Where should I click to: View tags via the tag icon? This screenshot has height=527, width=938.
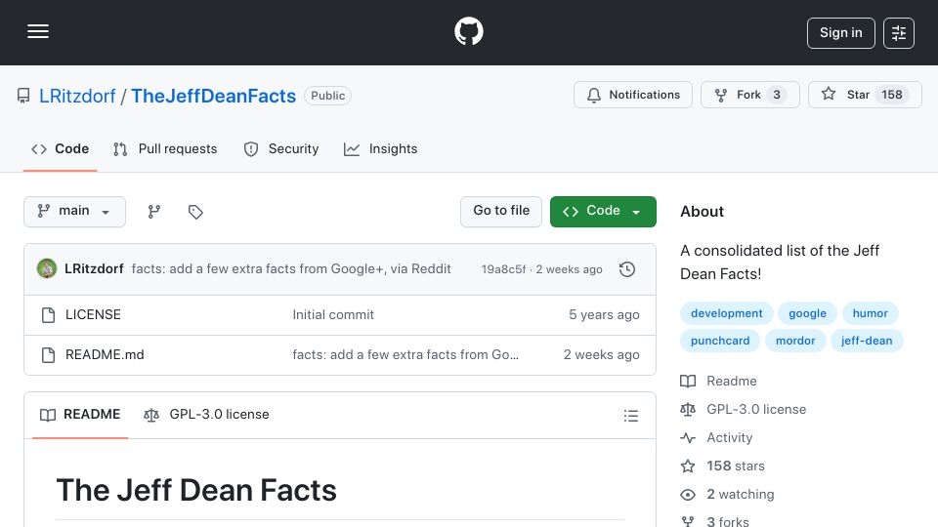195,212
